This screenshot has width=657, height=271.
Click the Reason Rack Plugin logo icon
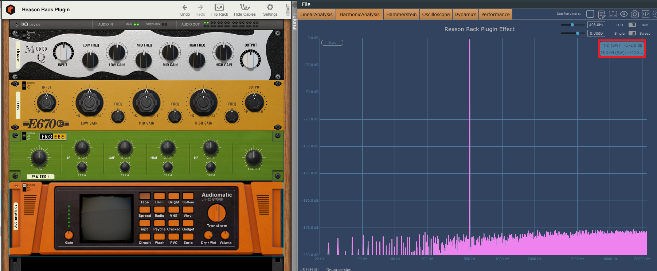11,9
